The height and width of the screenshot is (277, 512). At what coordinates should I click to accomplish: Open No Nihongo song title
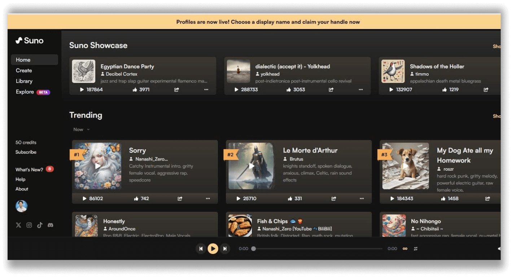426,221
